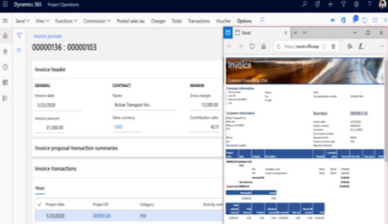The image size is (388, 224).
Task: Open Workspaces icon in left sidebar
Action: tap(5, 82)
